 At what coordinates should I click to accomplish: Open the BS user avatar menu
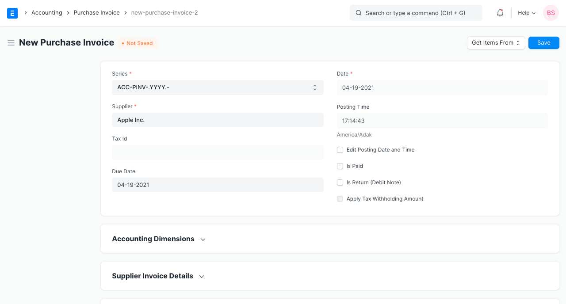pos(551,13)
